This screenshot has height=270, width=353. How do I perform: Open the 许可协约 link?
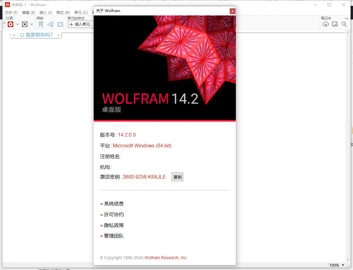[114, 214]
